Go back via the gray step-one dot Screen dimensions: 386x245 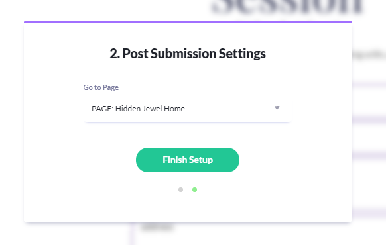point(180,189)
